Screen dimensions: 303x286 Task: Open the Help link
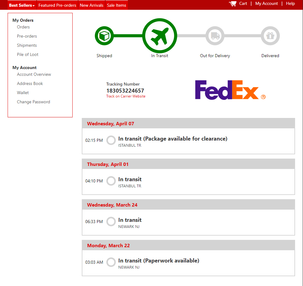point(290,3)
